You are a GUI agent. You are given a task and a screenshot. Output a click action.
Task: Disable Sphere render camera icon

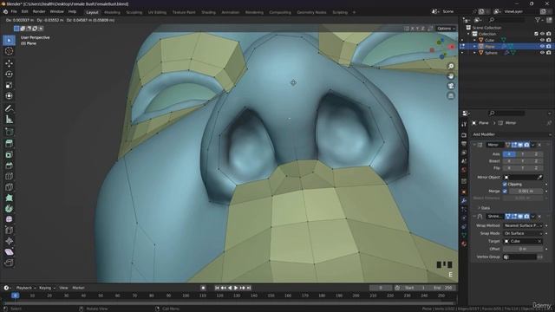(549, 53)
